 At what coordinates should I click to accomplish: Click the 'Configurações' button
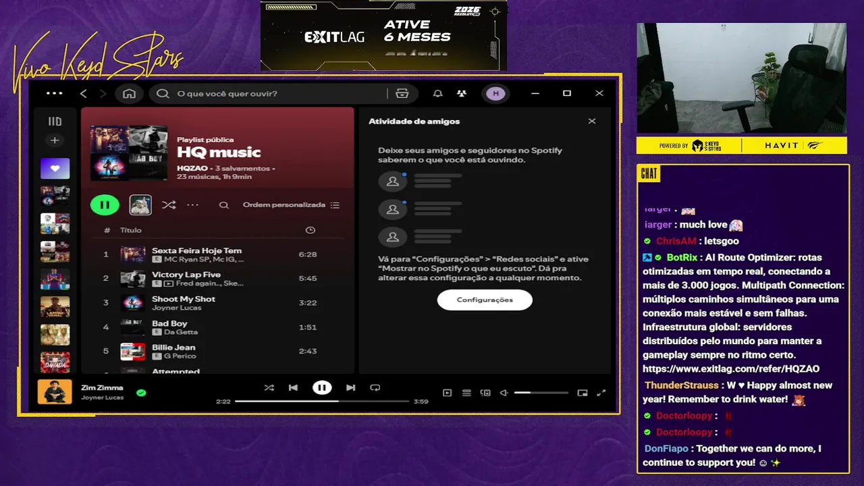point(485,300)
